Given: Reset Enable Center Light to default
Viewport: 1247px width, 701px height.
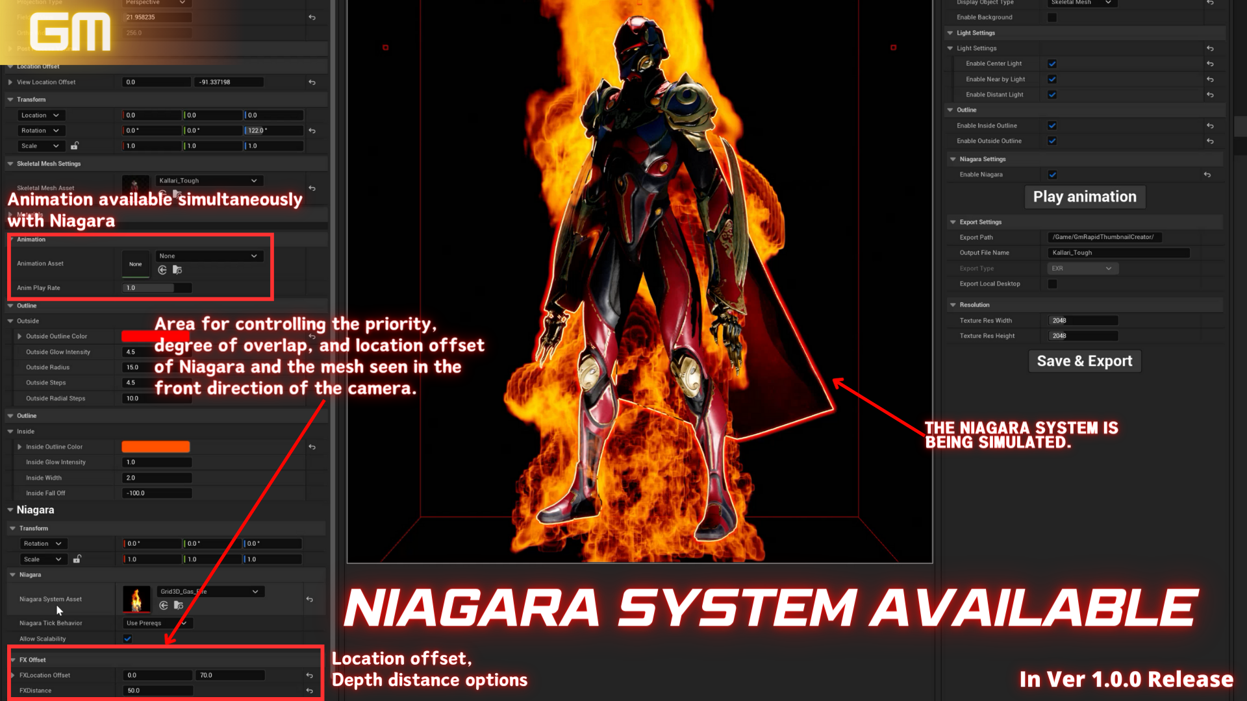Looking at the screenshot, I should coord(1210,64).
